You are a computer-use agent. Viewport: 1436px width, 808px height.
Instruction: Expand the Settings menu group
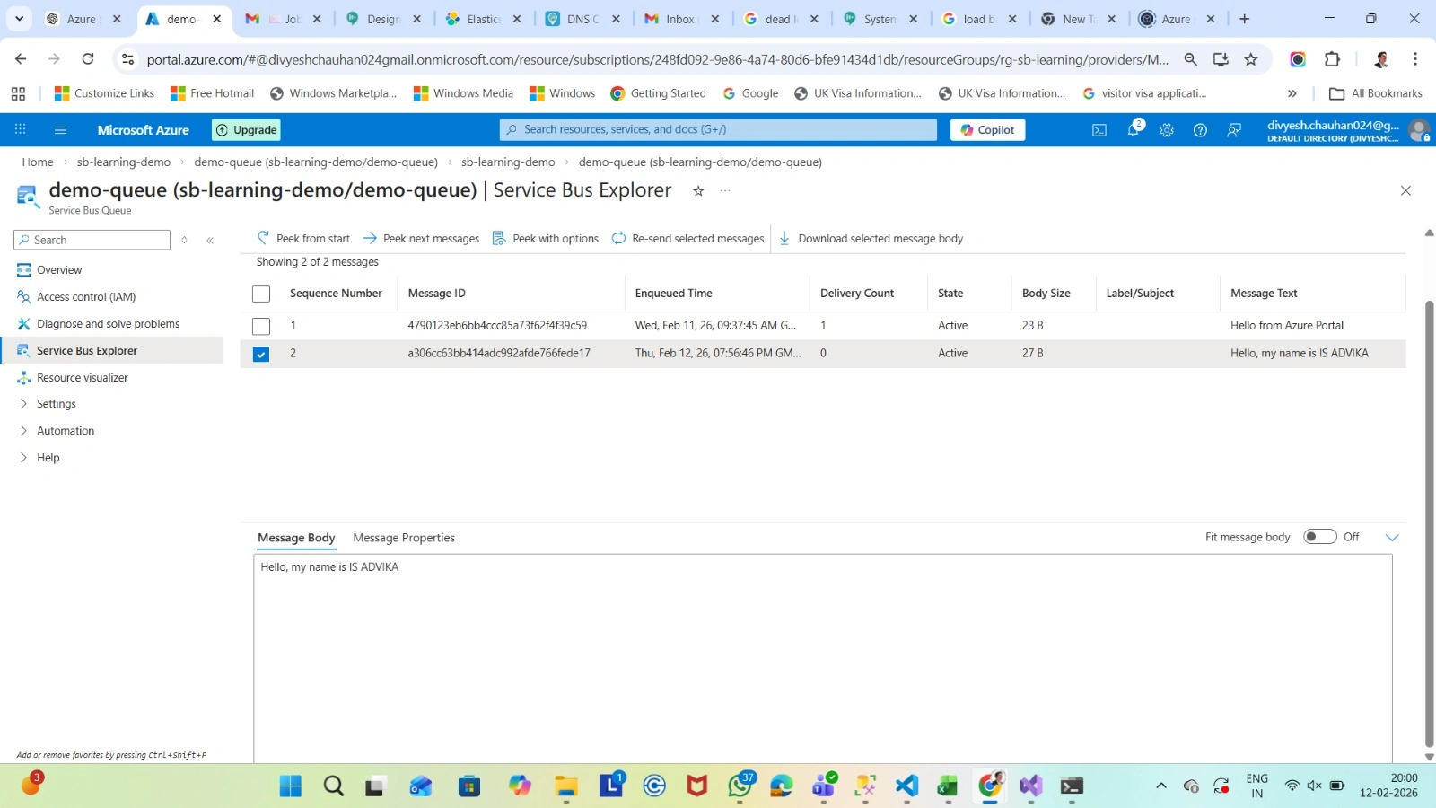coord(57,404)
